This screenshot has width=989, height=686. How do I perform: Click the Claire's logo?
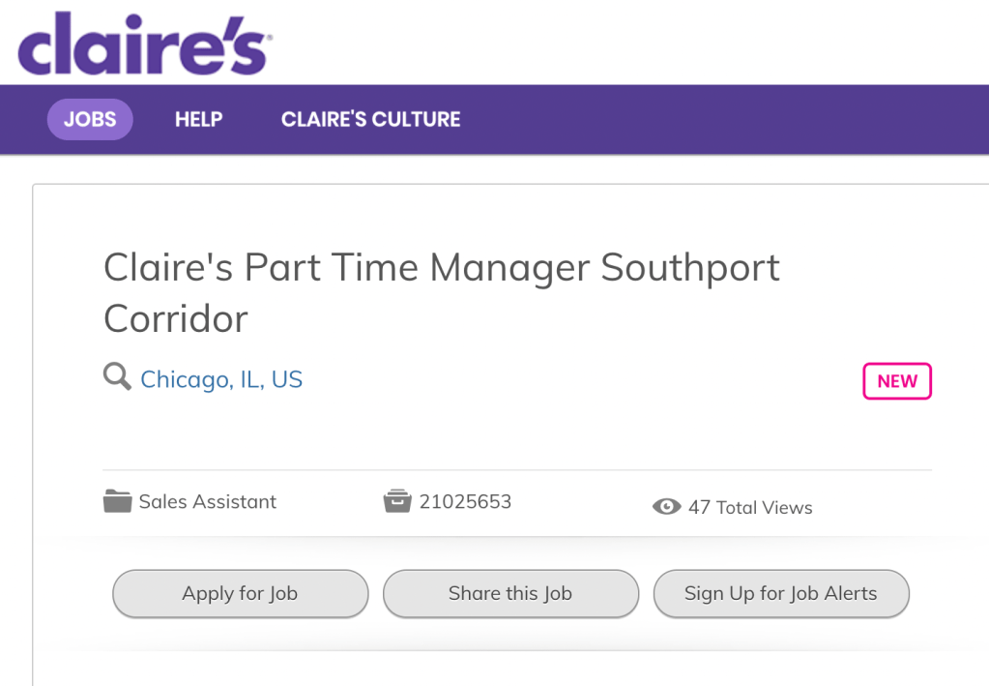(143, 44)
